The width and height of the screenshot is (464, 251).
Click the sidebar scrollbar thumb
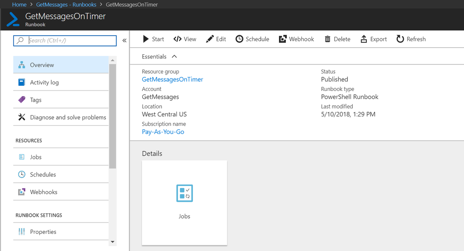[x=113, y=116]
